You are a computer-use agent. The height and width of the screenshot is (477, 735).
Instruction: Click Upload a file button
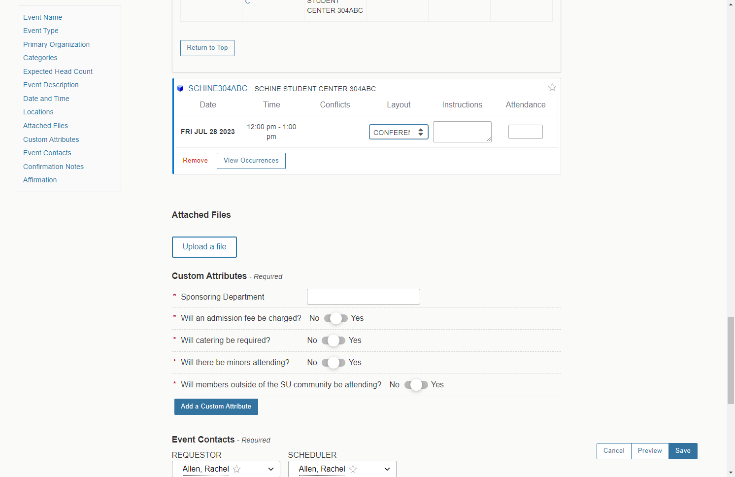[x=204, y=247]
